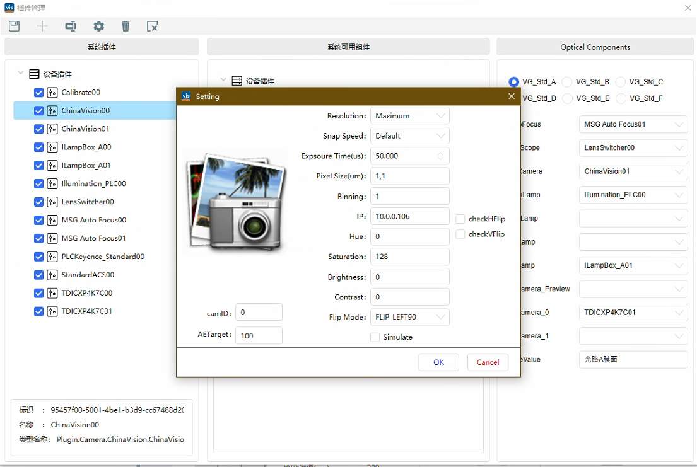This screenshot has height=467, width=697.
Task: Click OK in Setting dialog
Action: pyautogui.click(x=438, y=362)
